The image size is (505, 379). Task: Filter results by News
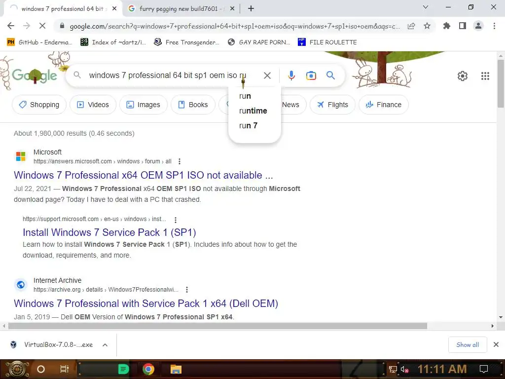tap(290, 105)
